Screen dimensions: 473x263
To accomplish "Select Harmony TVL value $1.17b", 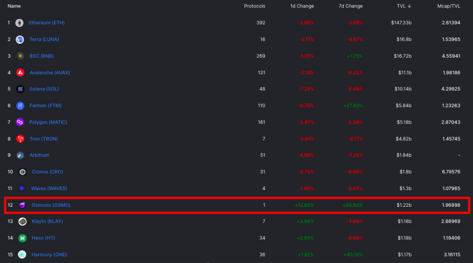I will [405, 255].
